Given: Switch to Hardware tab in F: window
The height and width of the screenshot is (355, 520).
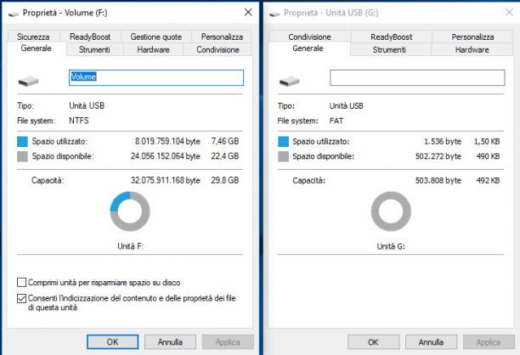Looking at the screenshot, I should tap(153, 50).
